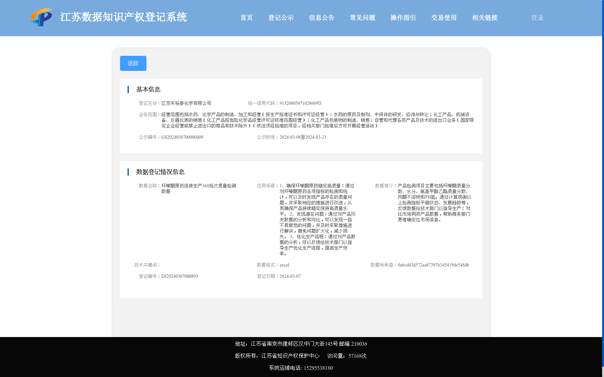Select registration date 2024-03-07
The height and width of the screenshot is (377, 604).
[x=290, y=276]
